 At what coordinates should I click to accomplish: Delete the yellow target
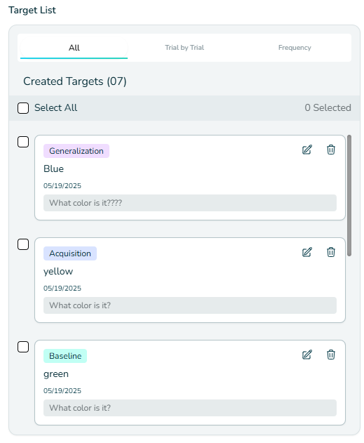click(331, 252)
